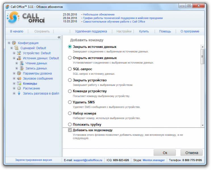Click the Чтение данных icon
This screenshot has height=170, width=211.
(22, 63)
